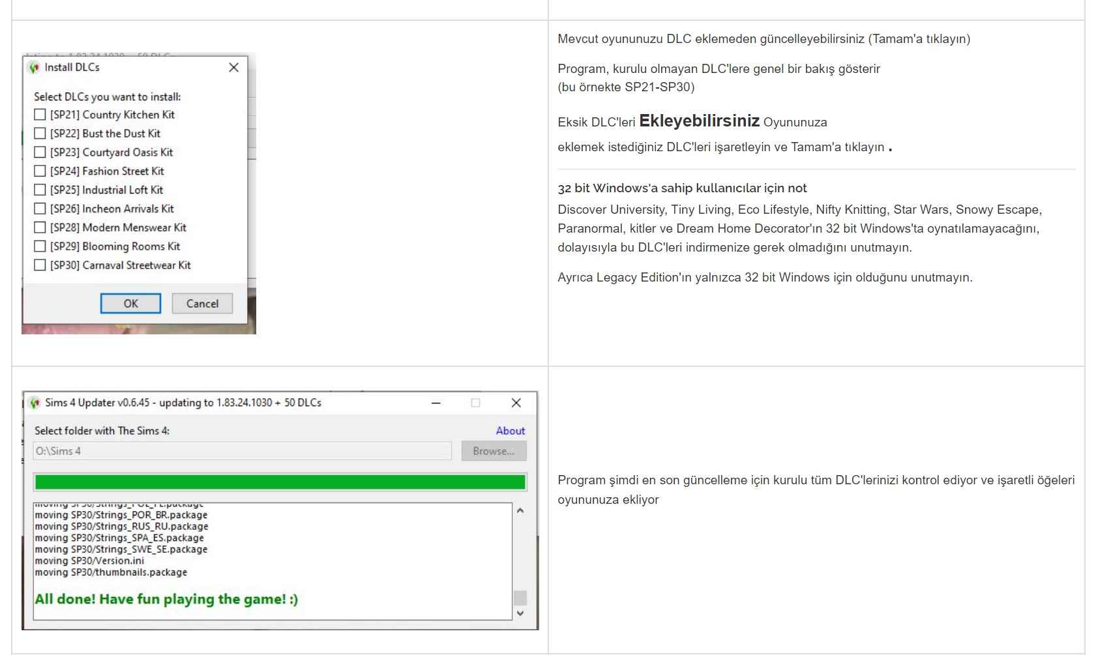This screenshot has height=655, width=1096.
Task: Click the Browse... folder button
Action: click(x=494, y=451)
